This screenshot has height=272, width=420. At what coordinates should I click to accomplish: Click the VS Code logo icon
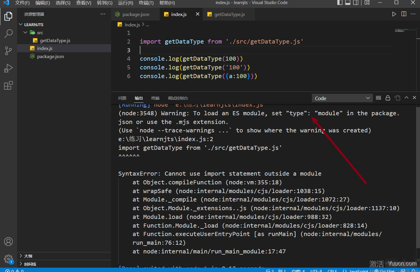6,3
